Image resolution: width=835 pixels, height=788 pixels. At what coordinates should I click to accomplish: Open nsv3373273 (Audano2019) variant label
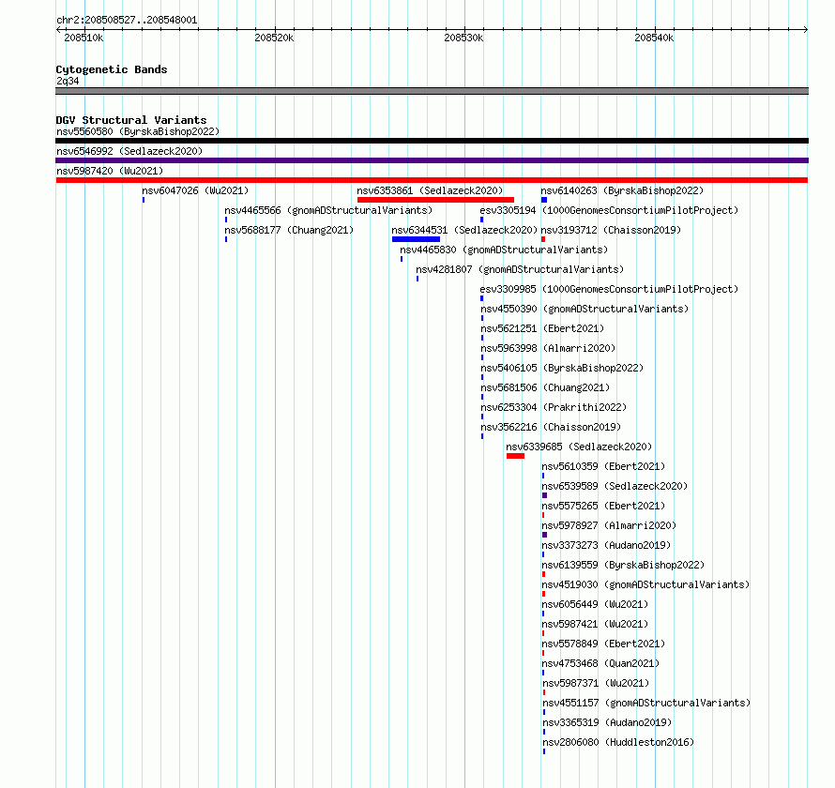(606, 545)
